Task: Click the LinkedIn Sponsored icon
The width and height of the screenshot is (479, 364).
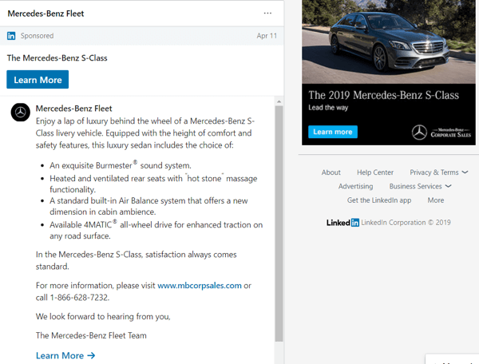Action: (x=11, y=36)
